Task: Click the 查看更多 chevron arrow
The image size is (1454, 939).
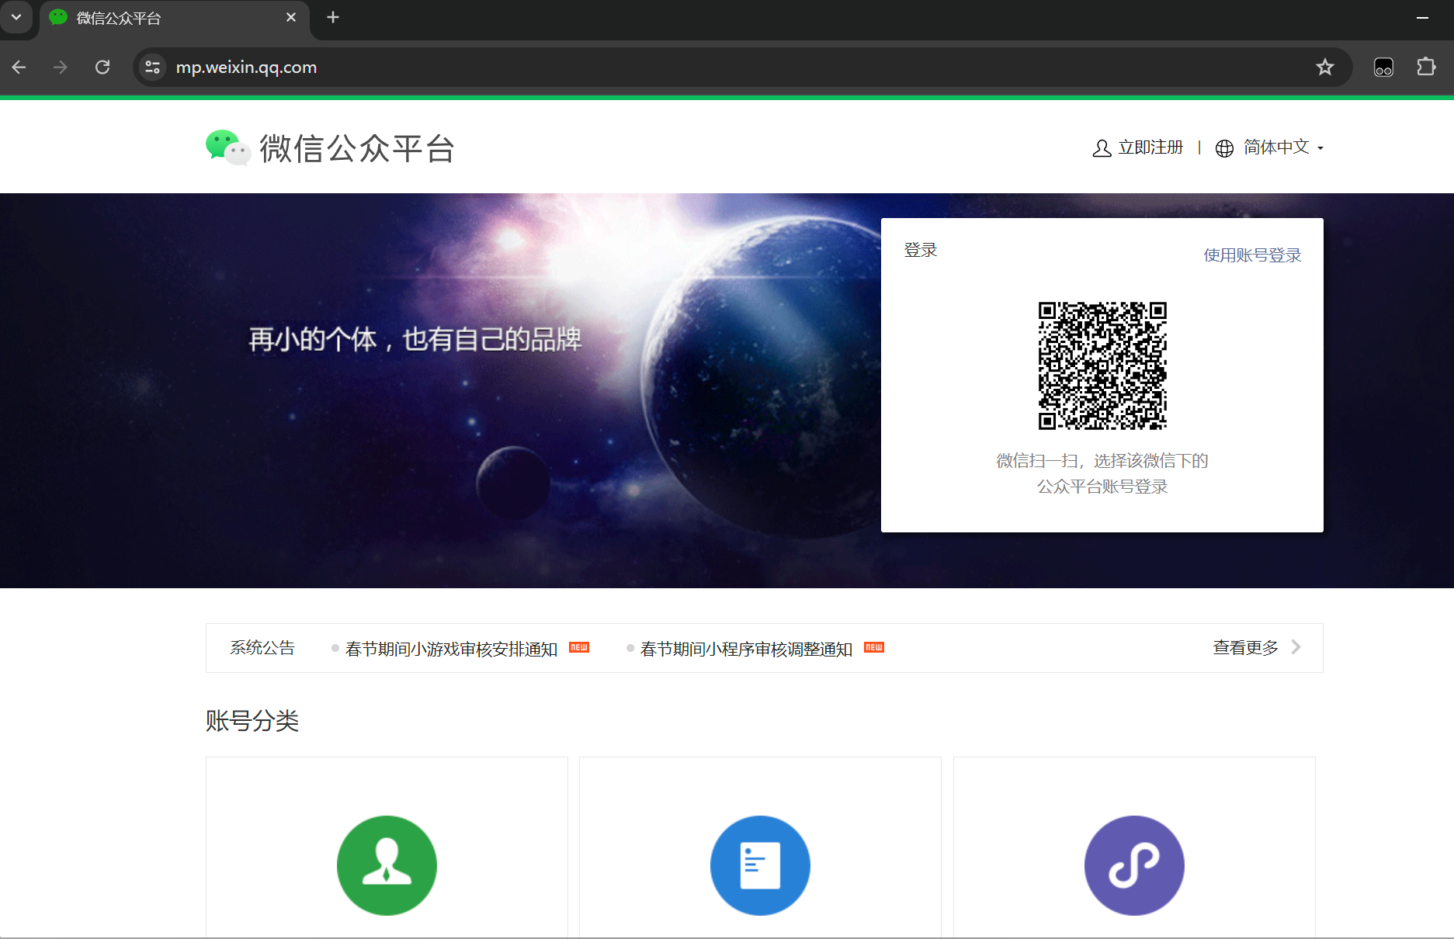Action: [x=1296, y=647]
